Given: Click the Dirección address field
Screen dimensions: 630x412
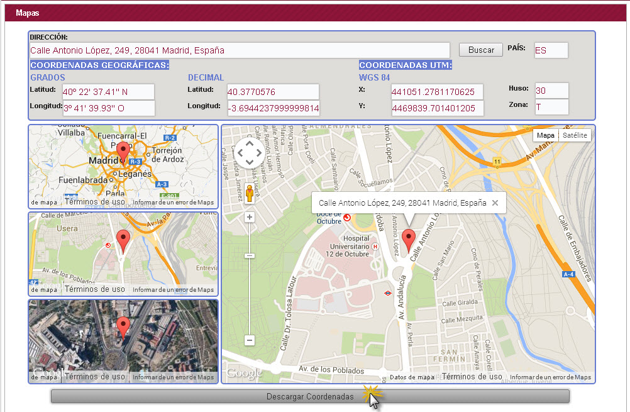Looking at the screenshot, I should (240, 50).
